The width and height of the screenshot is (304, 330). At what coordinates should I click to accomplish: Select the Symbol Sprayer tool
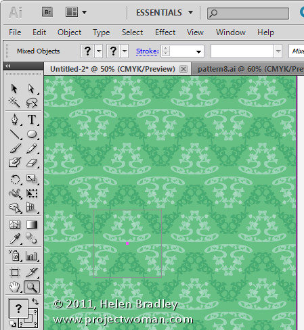15,256
